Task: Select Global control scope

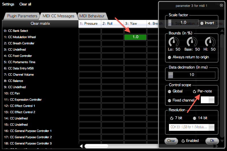Action: (175, 91)
